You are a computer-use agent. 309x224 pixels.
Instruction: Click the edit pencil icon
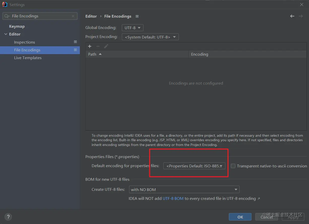(106, 46)
